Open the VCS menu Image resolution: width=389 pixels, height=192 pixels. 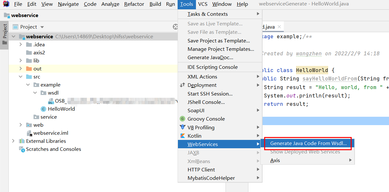pos(203,4)
